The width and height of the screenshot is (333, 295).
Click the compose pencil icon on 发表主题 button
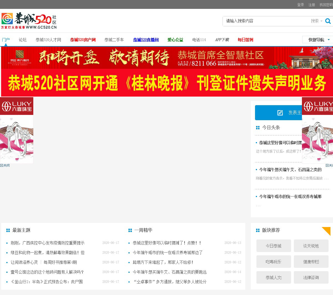(280, 113)
